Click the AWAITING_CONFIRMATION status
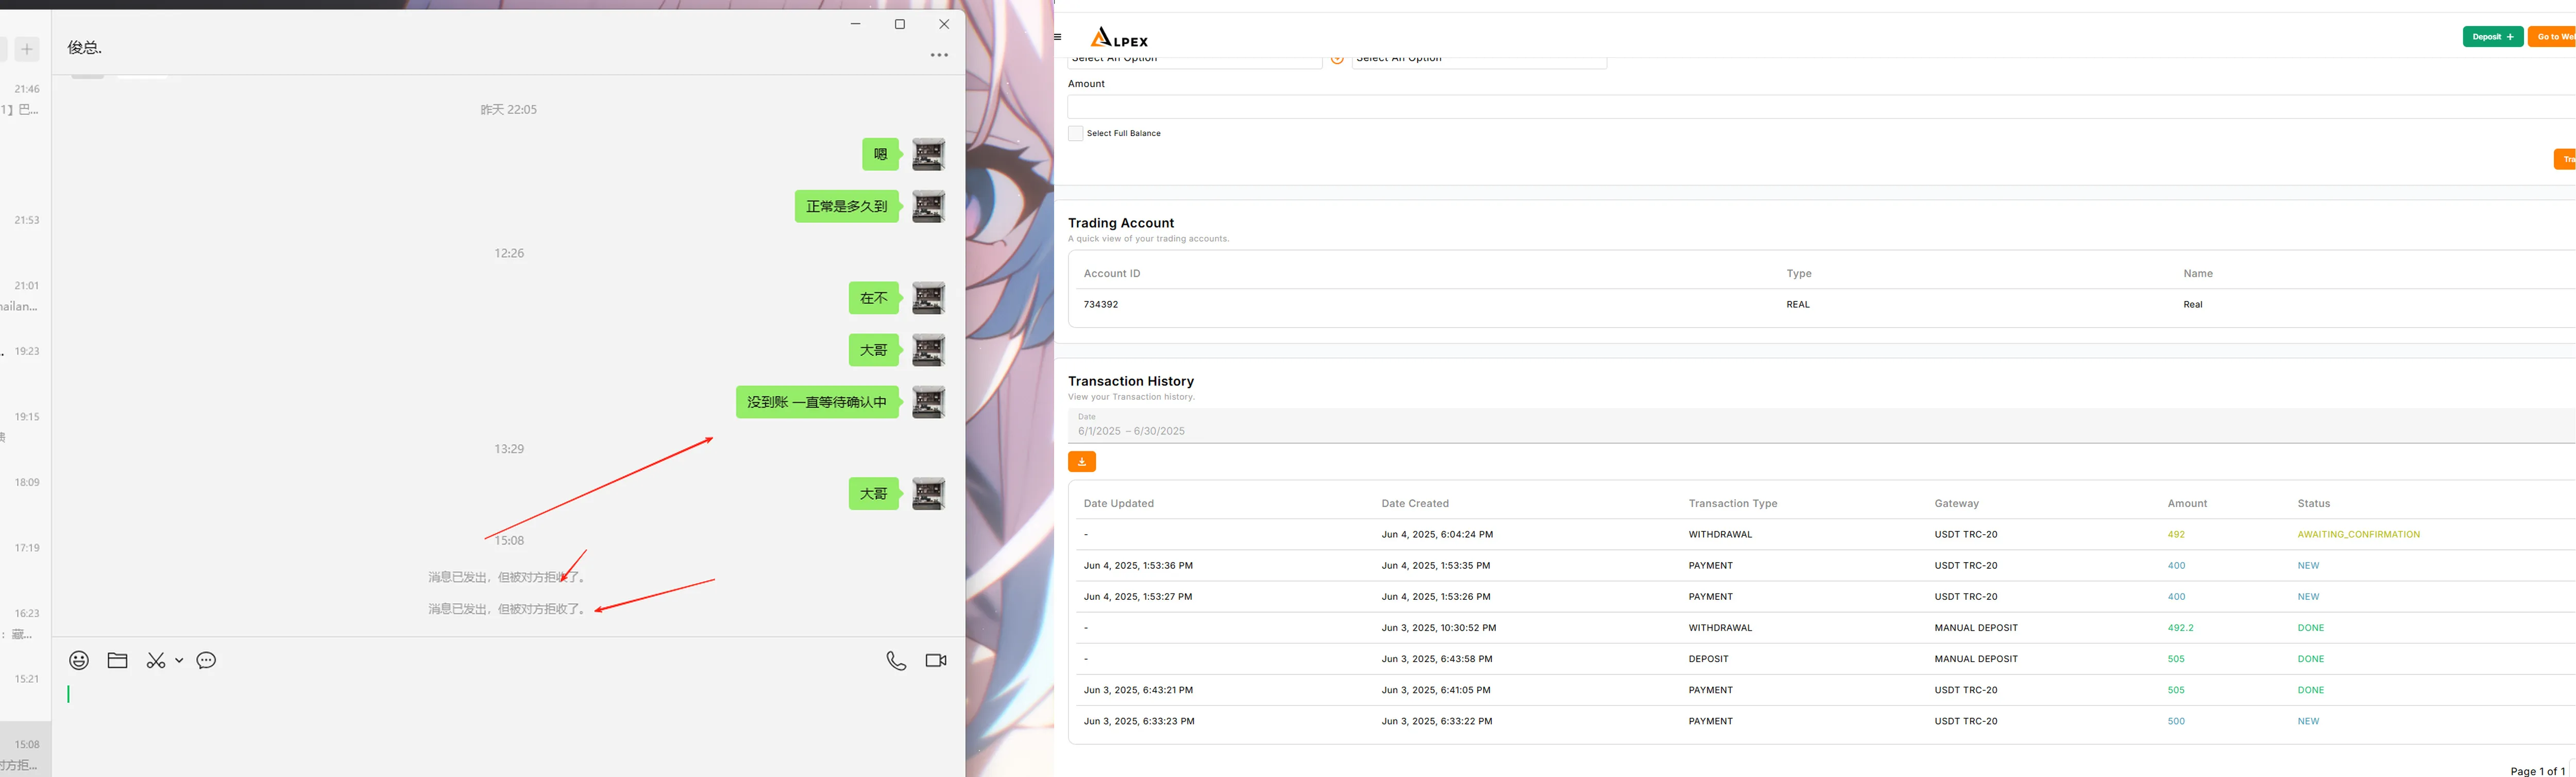The width and height of the screenshot is (2576, 777). coord(2359,534)
